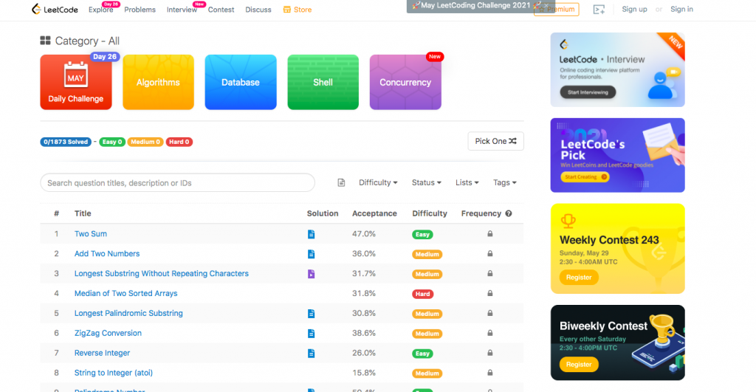Viewport: 756px width, 392px height.
Task: Click the playground icon beside Premium
Action: tap(599, 10)
